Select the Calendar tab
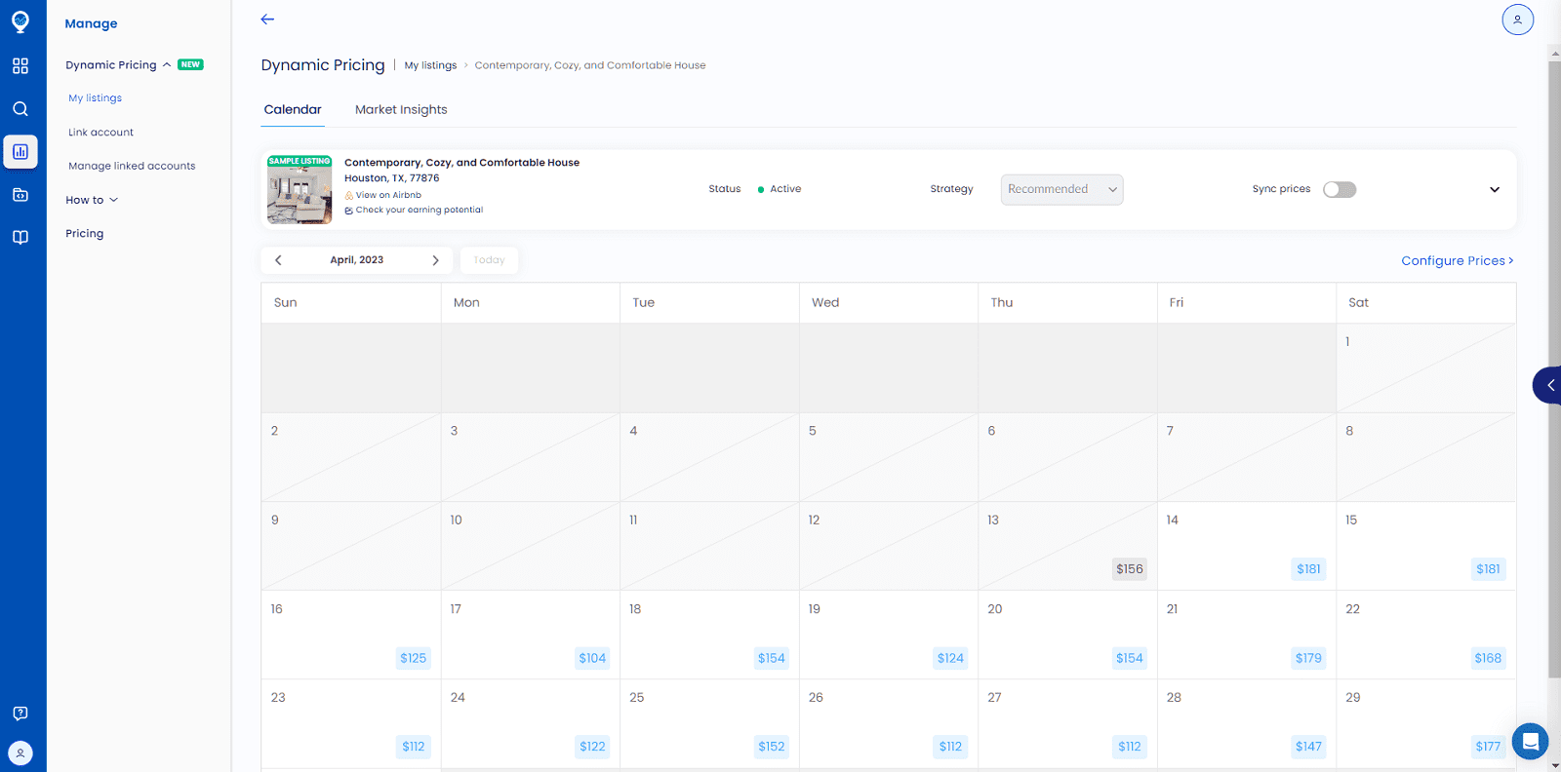Screen dimensions: 1561x772 point(293,110)
